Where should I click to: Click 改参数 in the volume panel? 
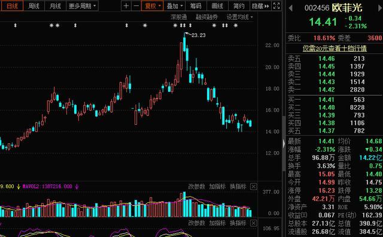point(197,187)
